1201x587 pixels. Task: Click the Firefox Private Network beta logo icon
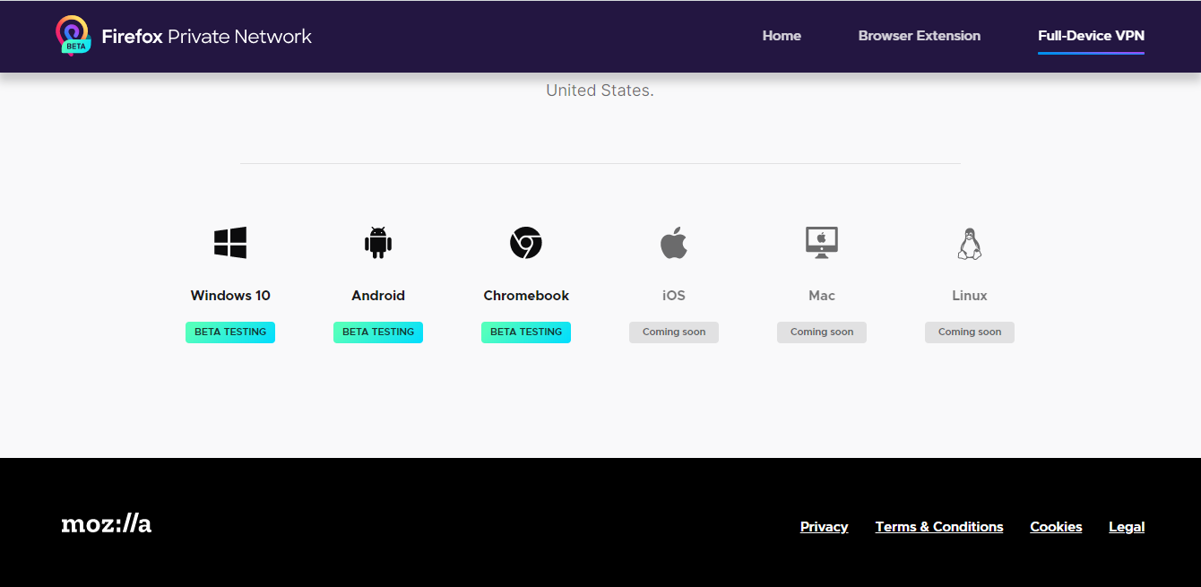click(x=73, y=36)
